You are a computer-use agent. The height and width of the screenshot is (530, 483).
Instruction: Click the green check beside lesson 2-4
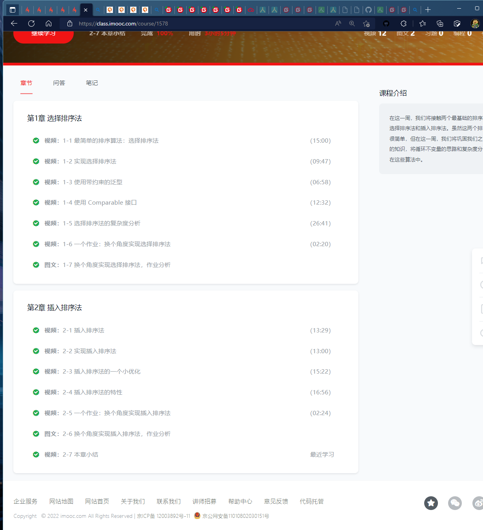pos(36,392)
